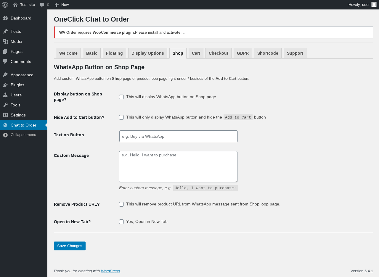Image resolution: width=379 pixels, height=277 pixels.
Task: Open Appearance menu label
Action: tap(22, 75)
